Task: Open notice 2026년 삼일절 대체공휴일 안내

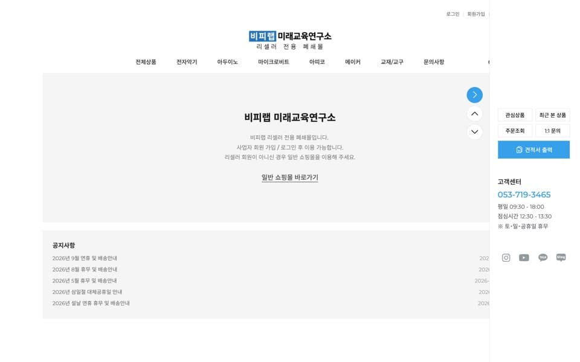Action: 87,292
